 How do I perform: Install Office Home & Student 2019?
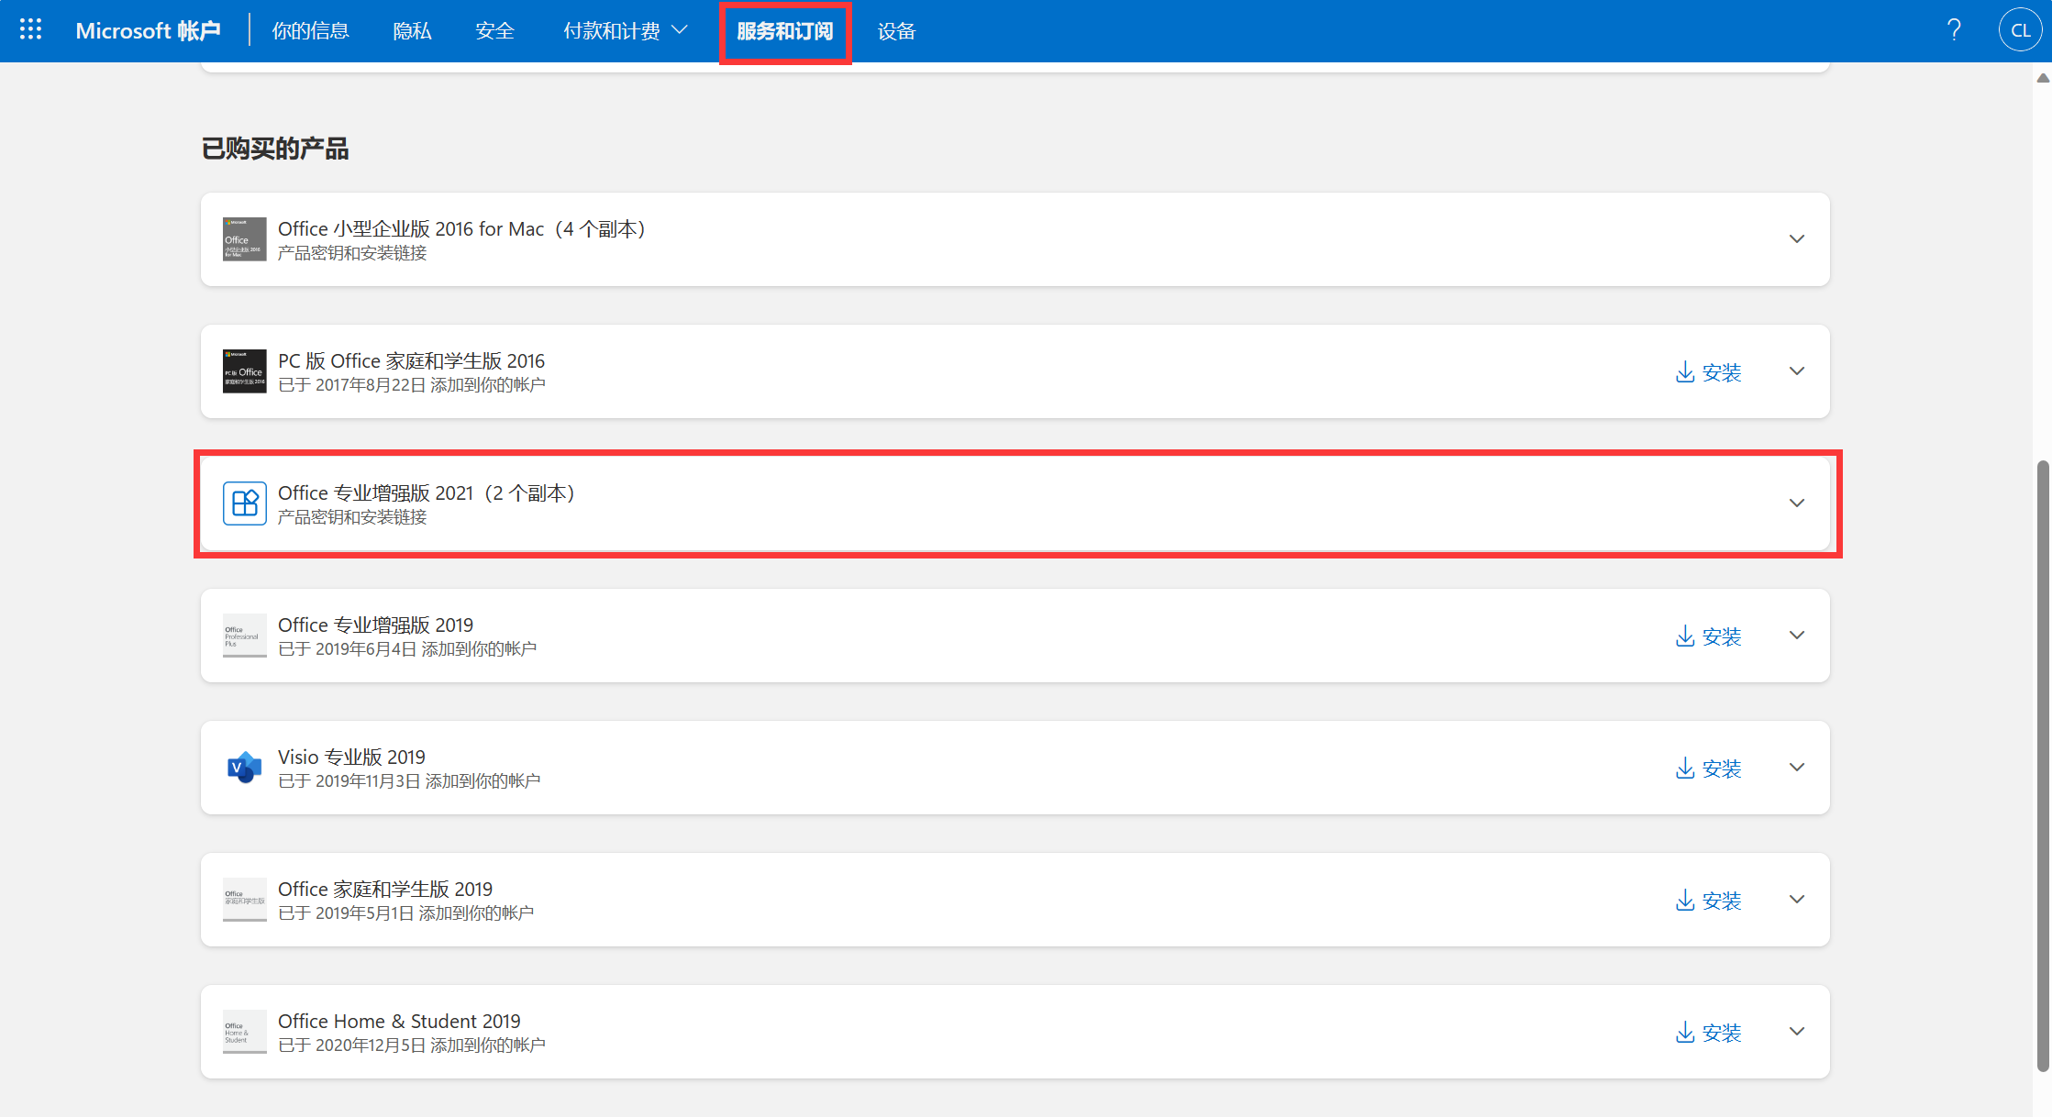point(1708,1033)
